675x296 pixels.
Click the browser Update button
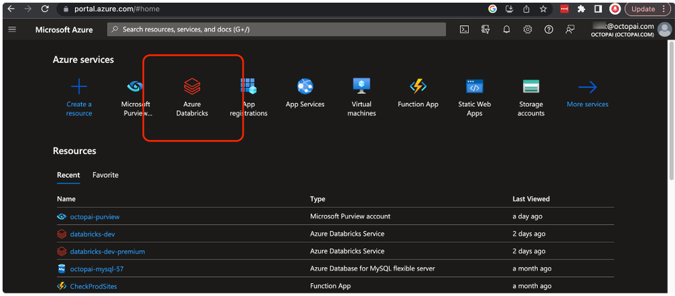pos(643,9)
